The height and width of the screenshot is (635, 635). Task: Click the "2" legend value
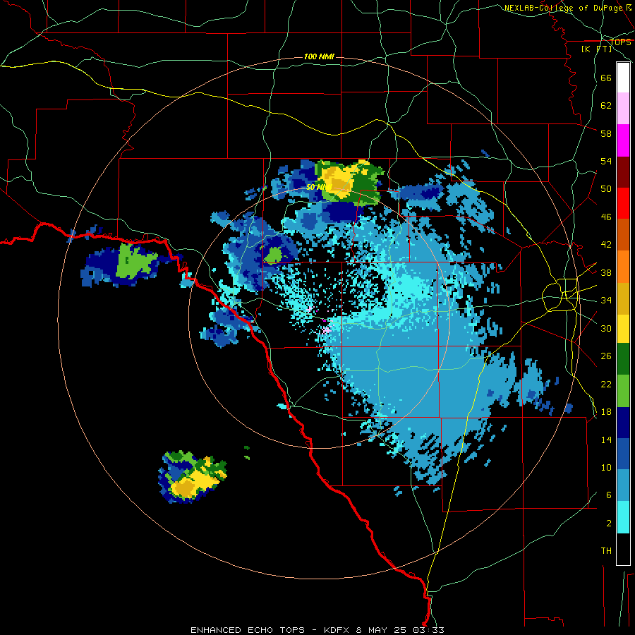[609, 524]
